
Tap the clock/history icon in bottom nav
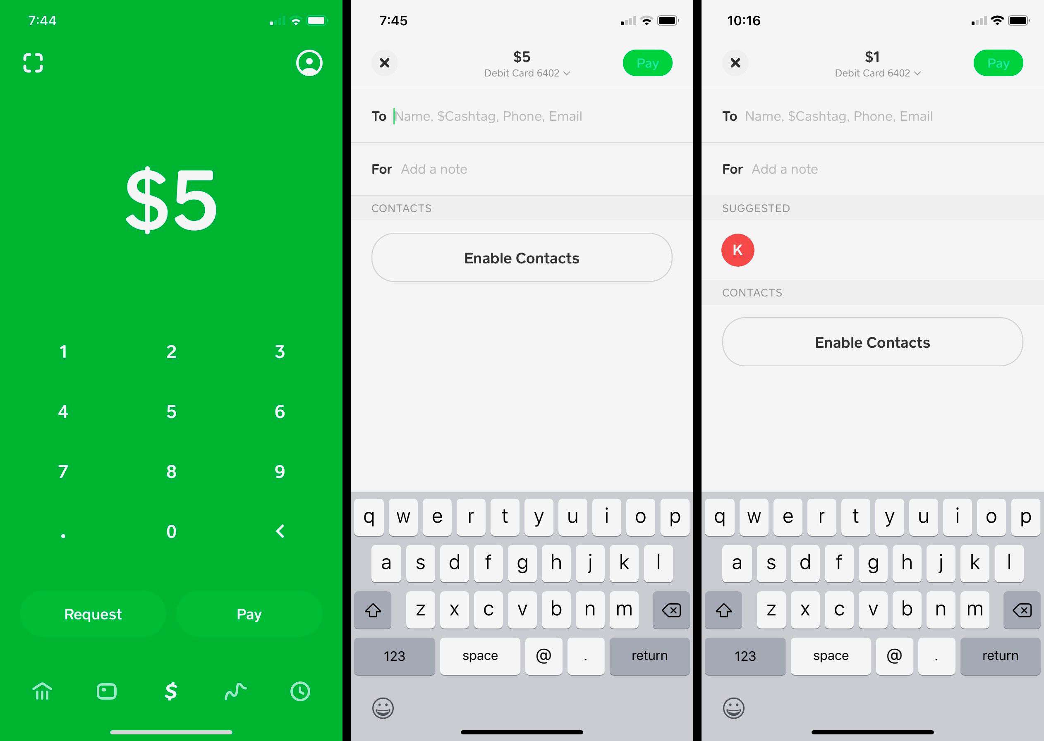[303, 690]
